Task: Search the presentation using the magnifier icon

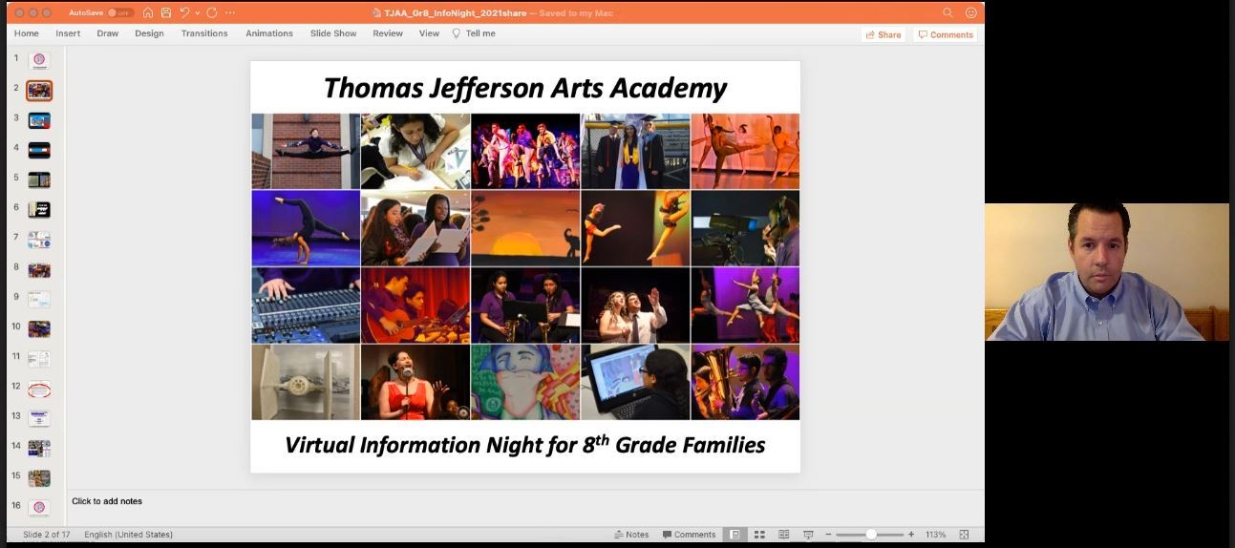Action: click(x=948, y=12)
